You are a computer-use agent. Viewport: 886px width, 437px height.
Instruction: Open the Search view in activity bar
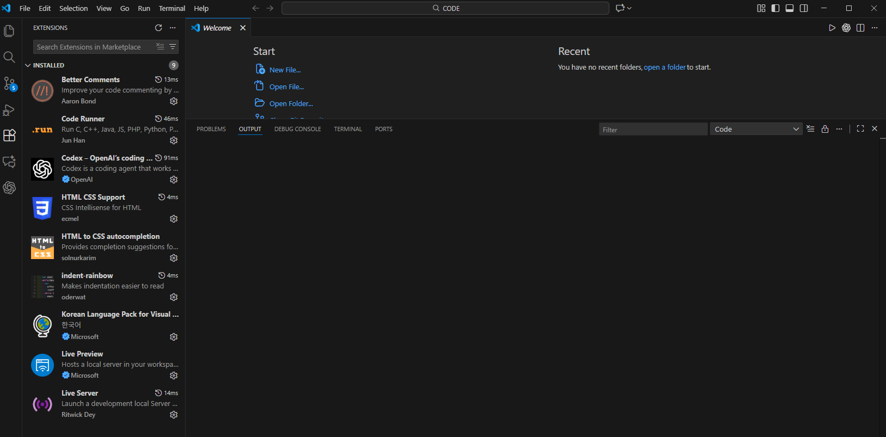pos(9,57)
